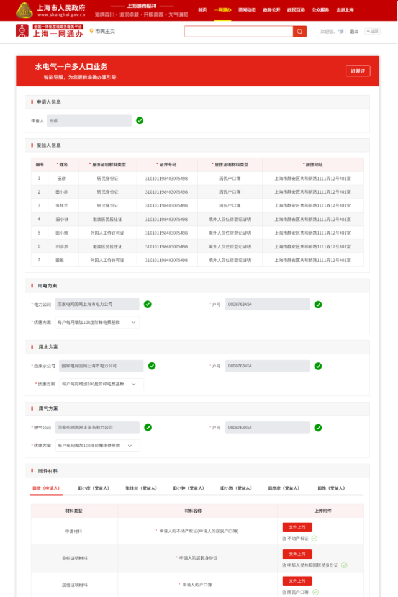Click the 上海一网通办 portal logo icon
Screen dimensions: 398x597
pyautogui.click(x=22, y=31)
